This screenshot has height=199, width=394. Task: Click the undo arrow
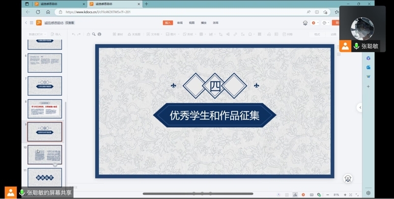click(x=73, y=34)
